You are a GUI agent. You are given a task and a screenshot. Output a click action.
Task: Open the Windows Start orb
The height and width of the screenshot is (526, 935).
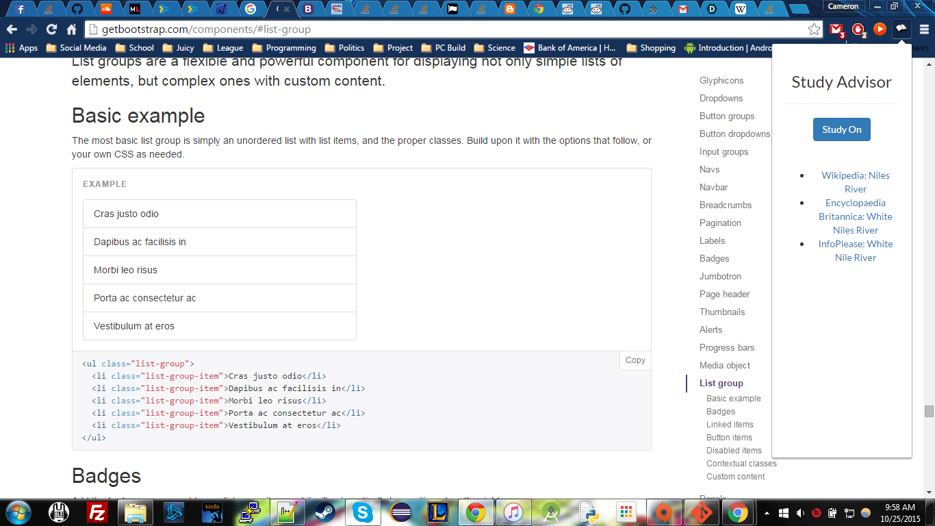coord(18,512)
